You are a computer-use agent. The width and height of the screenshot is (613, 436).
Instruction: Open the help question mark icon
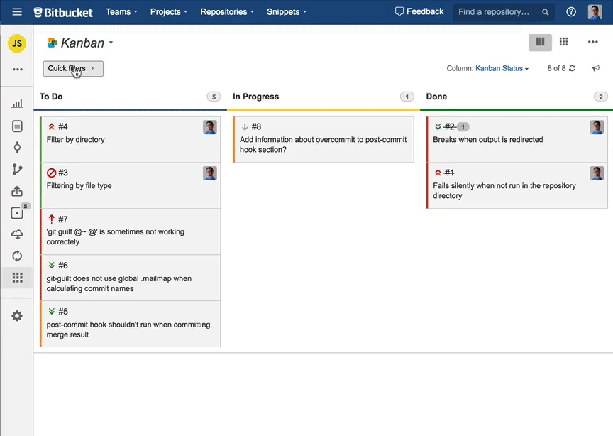[x=570, y=12]
